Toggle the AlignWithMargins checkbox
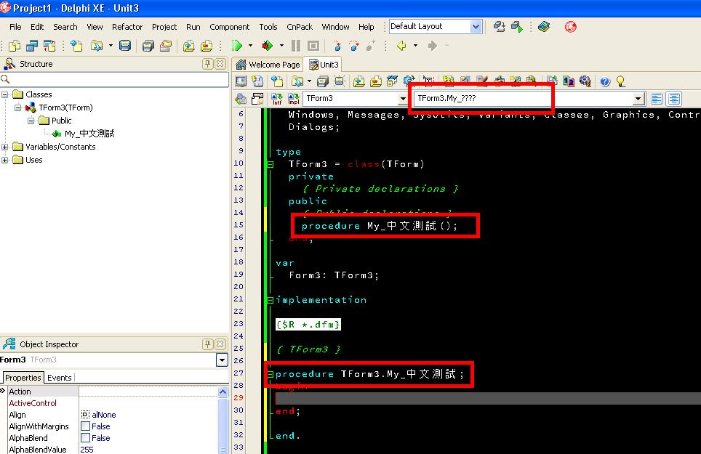 [x=86, y=426]
